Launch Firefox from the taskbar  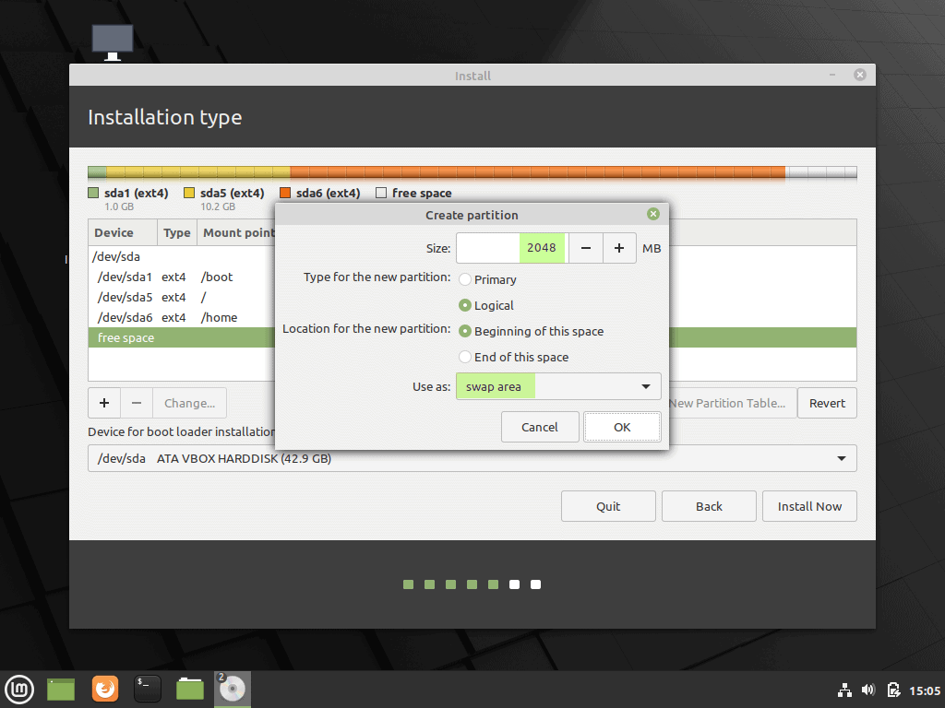point(104,689)
